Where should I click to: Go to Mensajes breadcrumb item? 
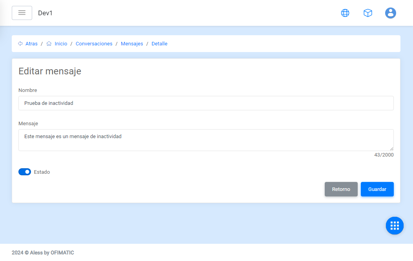click(132, 44)
